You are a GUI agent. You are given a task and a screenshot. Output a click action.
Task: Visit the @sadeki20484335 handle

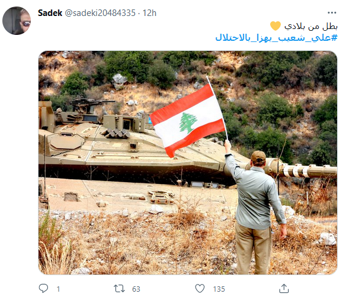100,13
